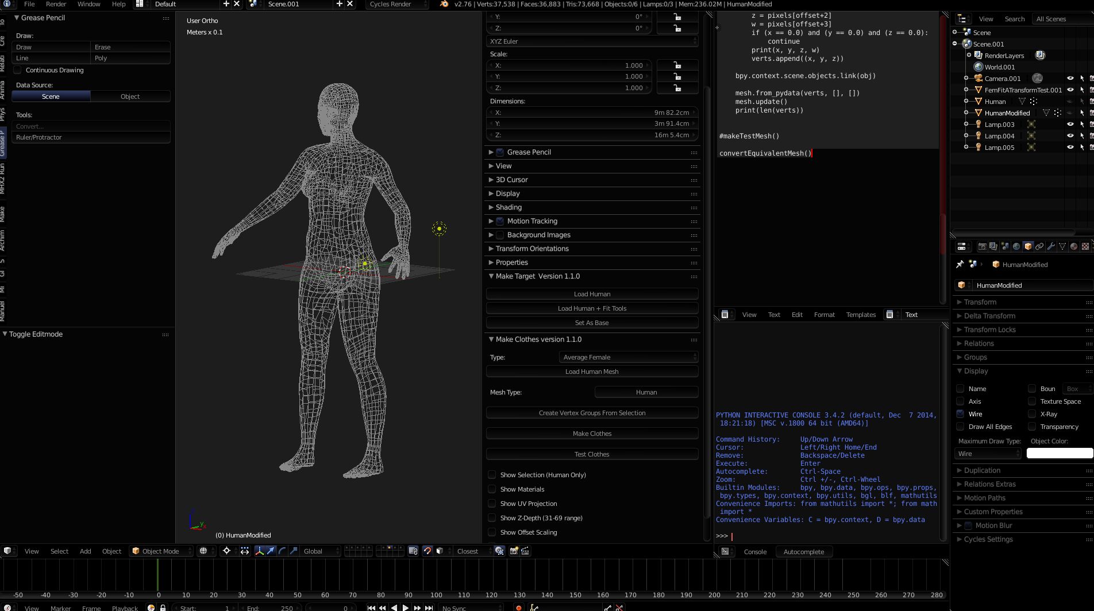The image size is (1094, 611).
Task: Enable Continuous Drawing checkbox
Action: coord(17,70)
